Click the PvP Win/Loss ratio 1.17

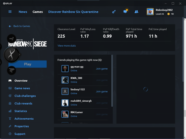point(85,36)
